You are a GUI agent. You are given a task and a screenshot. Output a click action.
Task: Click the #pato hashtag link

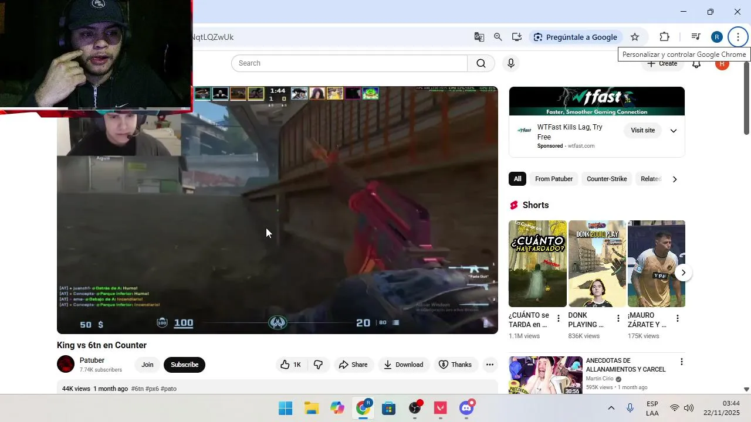tap(168, 389)
